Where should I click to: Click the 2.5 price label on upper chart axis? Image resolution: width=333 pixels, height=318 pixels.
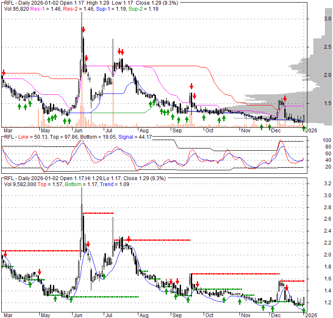pyautogui.click(x=327, y=47)
